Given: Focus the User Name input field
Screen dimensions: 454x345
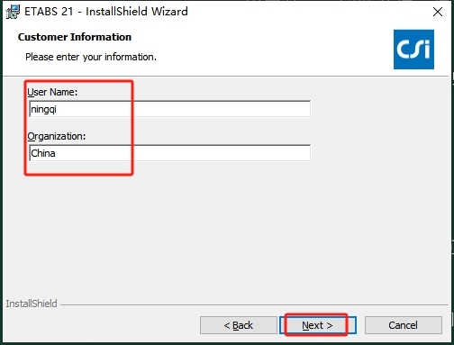Looking at the screenshot, I should 170,109.
